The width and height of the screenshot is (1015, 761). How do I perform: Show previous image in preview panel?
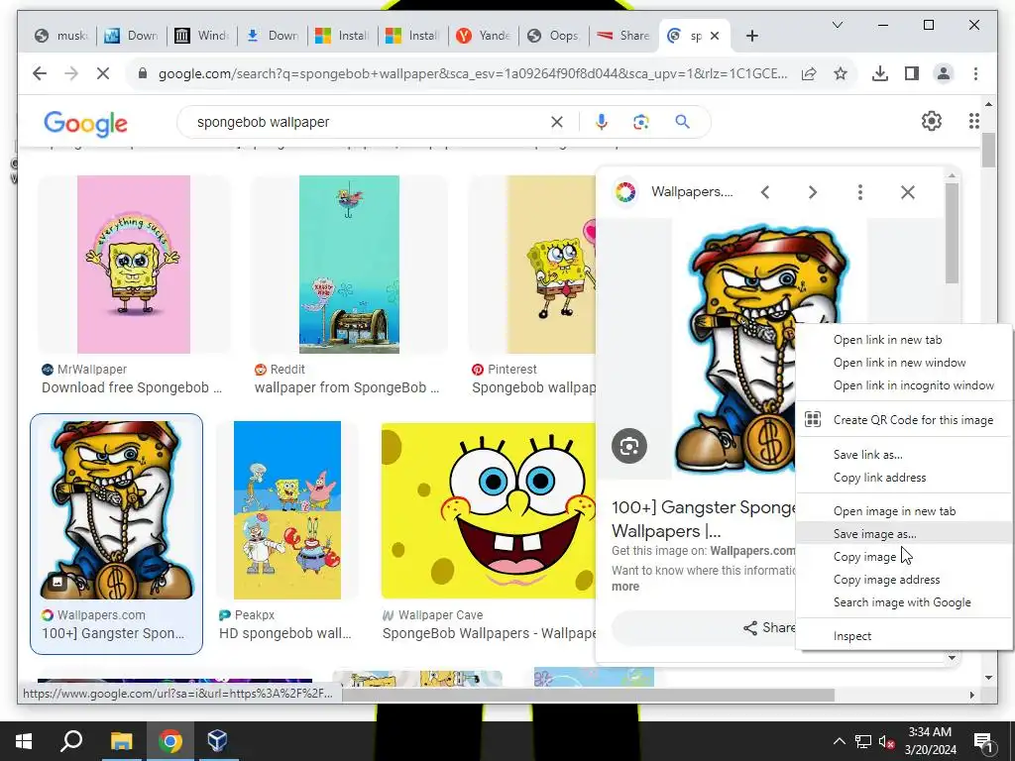765,192
